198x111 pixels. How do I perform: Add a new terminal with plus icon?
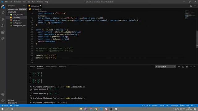179,67
